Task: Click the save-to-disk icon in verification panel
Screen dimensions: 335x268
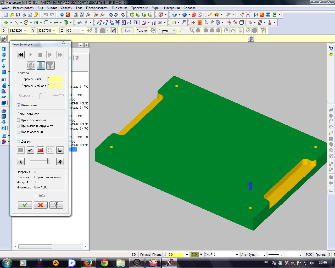Action: (60, 150)
